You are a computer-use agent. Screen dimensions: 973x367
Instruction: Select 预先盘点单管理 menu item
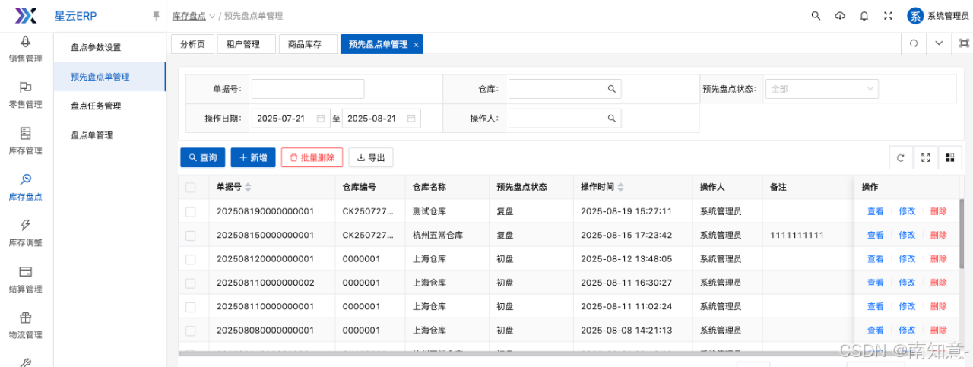[110, 77]
